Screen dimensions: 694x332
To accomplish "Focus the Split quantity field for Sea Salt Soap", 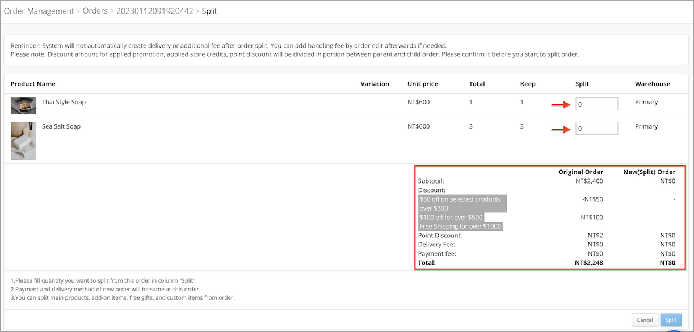I will (x=597, y=129).
